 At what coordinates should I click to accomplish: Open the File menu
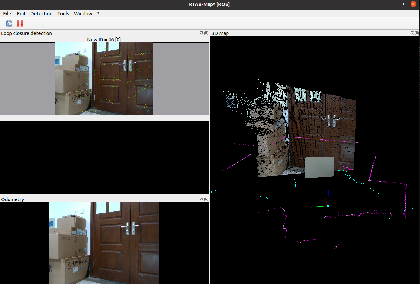[7, 14]
